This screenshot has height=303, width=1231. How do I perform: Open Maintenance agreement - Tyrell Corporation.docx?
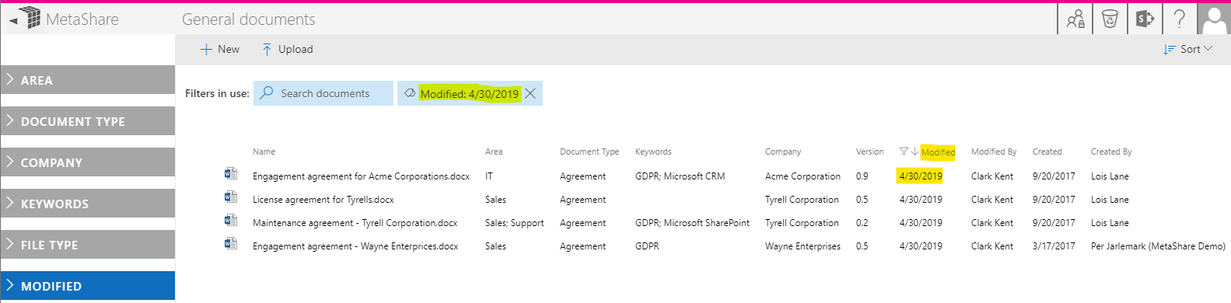point(355,223)
